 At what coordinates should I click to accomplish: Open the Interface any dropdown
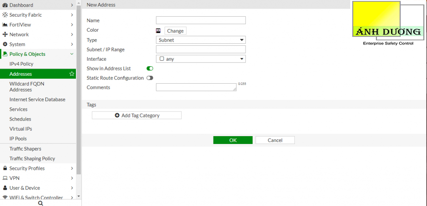pyautogui.click(x=201, y=59)
